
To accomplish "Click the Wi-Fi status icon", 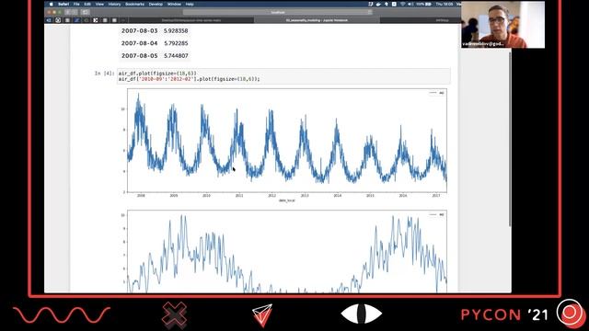I will (x=402, y=4).
